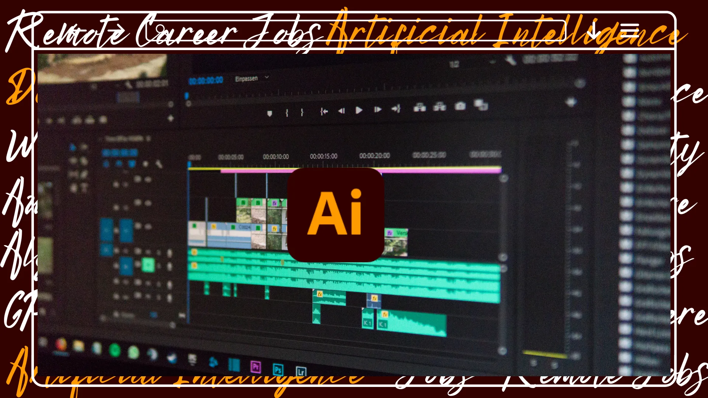Select the Lift icon in transport controls
The width and height of the screenshot is (708, 398).
click(419, 108)
